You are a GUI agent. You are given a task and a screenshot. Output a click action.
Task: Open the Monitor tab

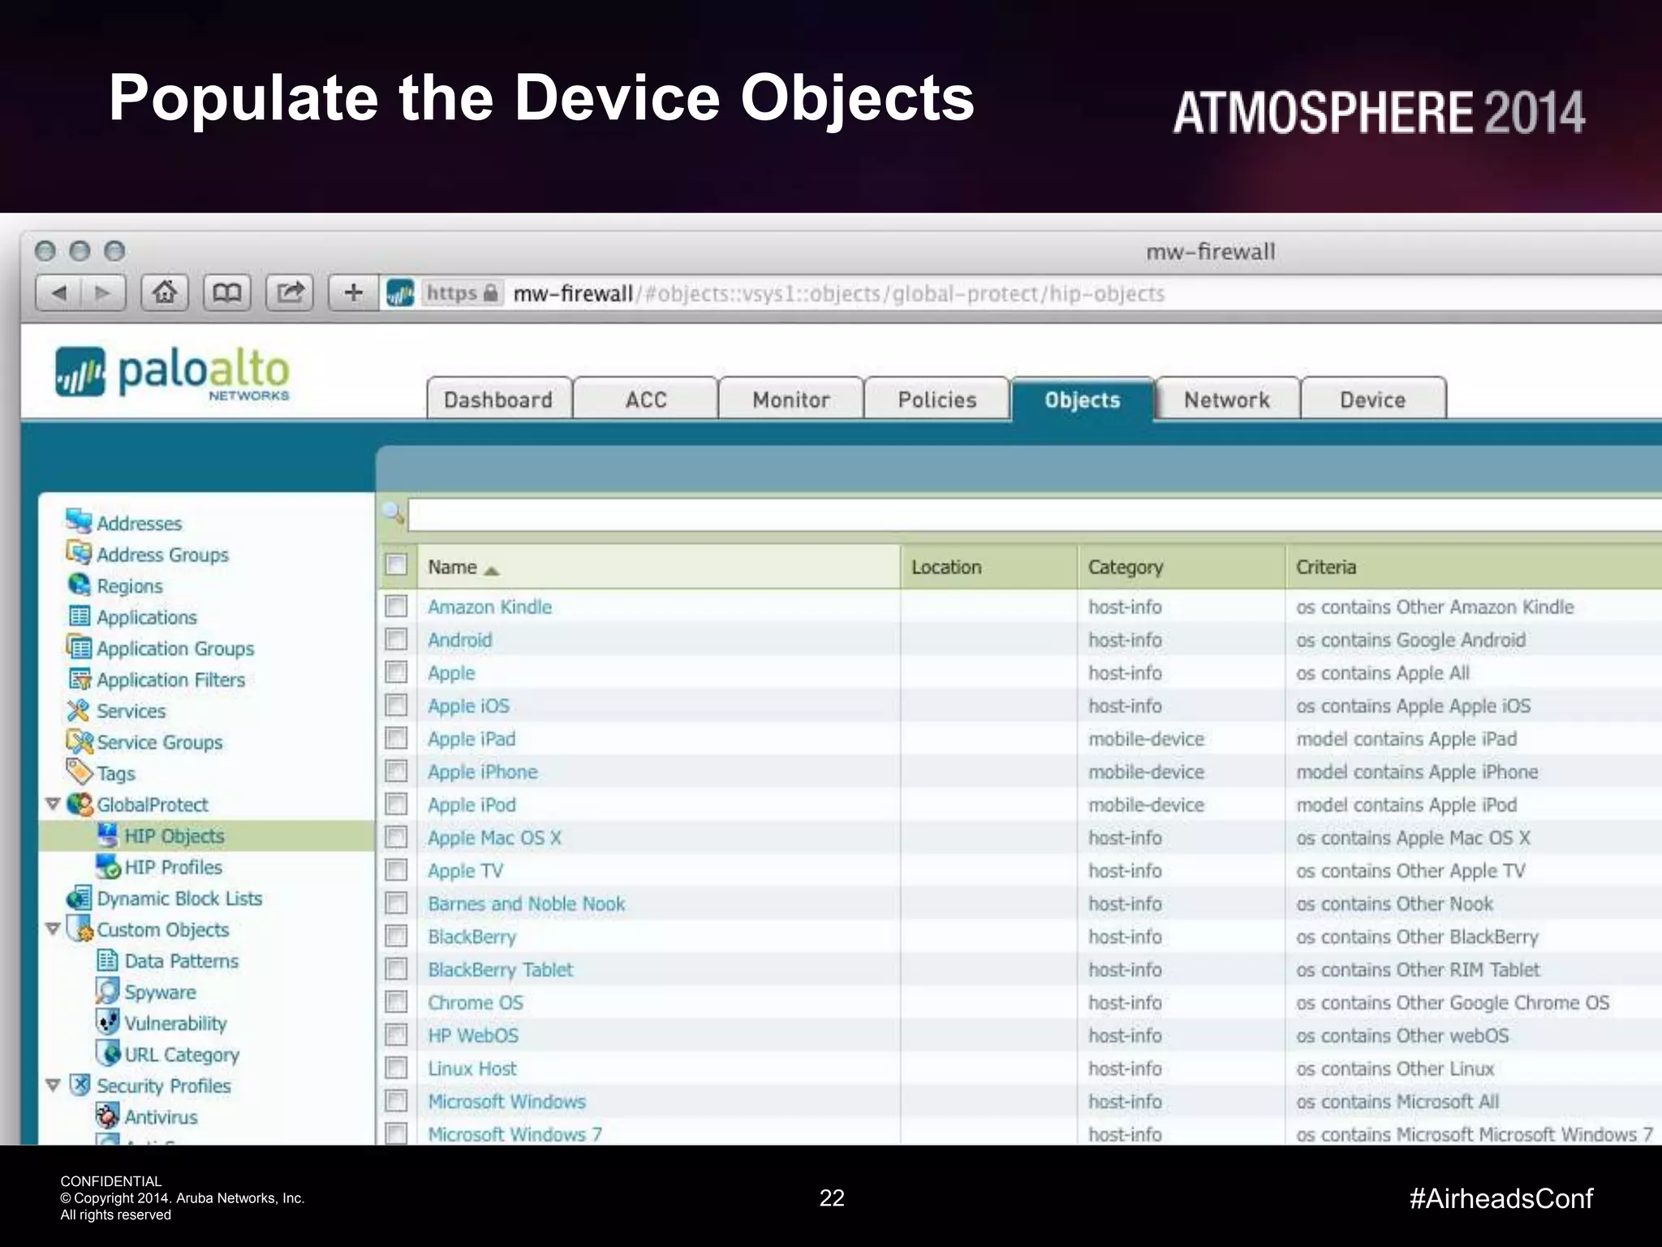click(791, 399)
